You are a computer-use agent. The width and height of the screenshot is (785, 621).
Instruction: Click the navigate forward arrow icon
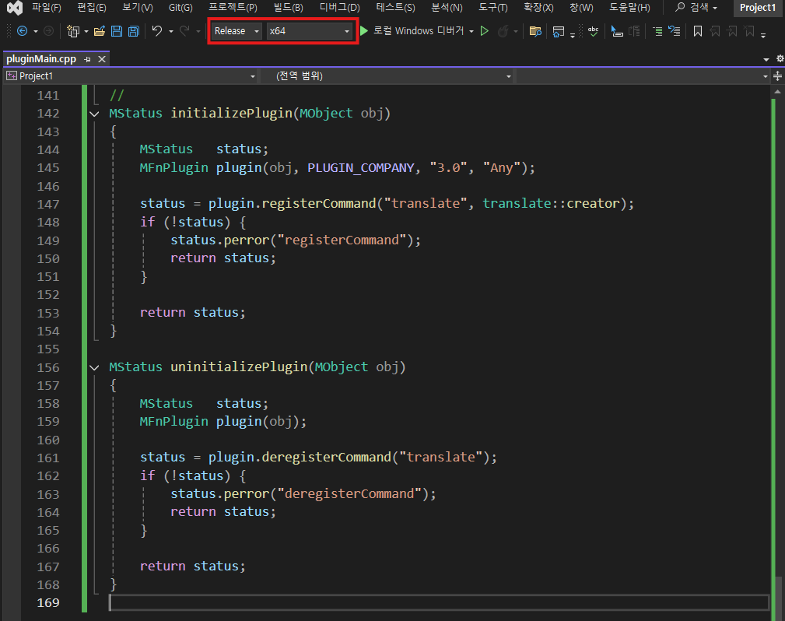coord(48,31)
